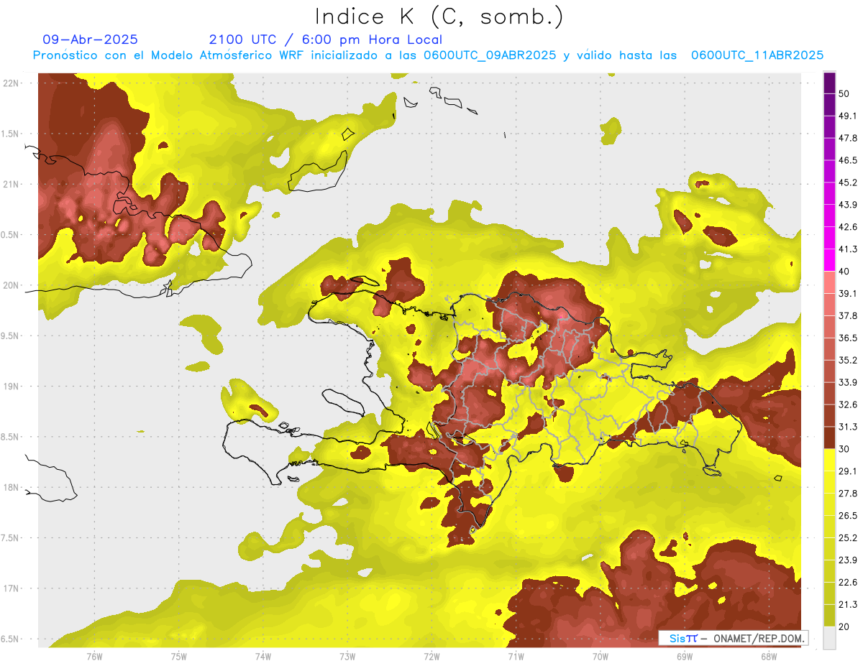Click the 76W longitude label
The image size is (863, 666).
click(x=94, y=657)
